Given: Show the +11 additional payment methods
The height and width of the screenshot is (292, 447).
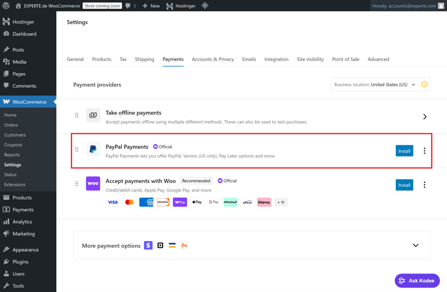Looking at the screenshot, I should [x=280, y=202].
